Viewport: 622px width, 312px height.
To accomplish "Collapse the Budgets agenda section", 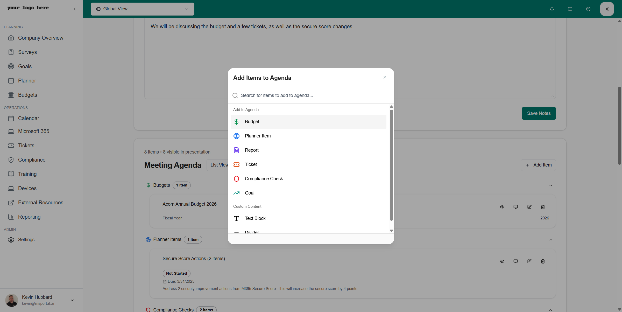I will 551,185.
